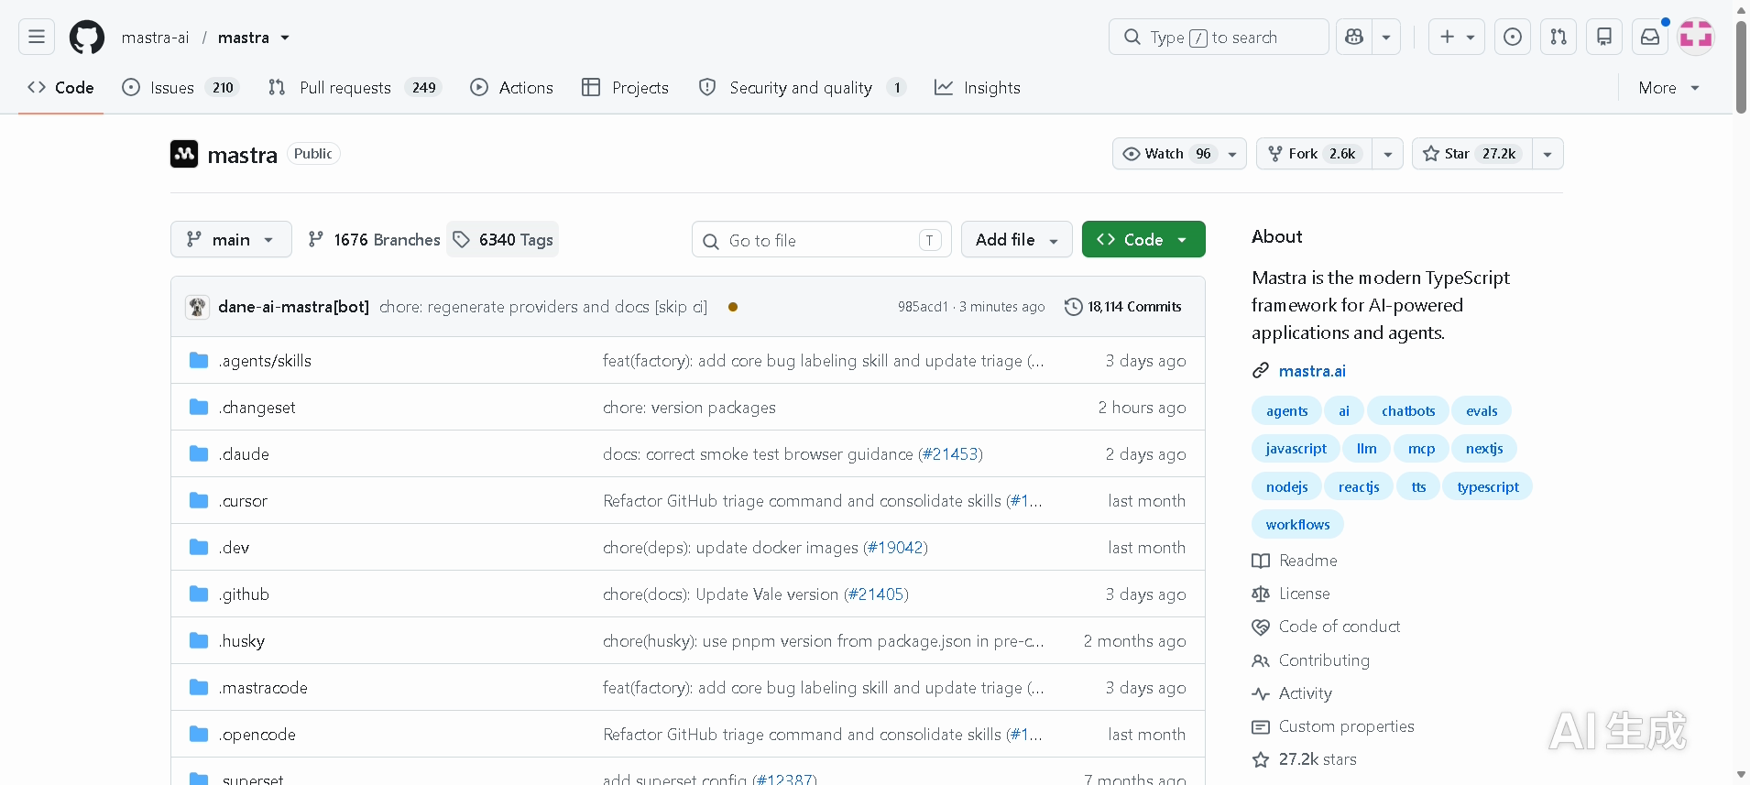
Task: Open the main branch selector dropdown
Action: pyautogui.click(x=231, y=239)
